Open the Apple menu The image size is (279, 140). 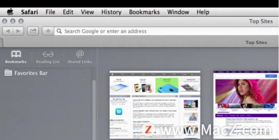point(10,12)
